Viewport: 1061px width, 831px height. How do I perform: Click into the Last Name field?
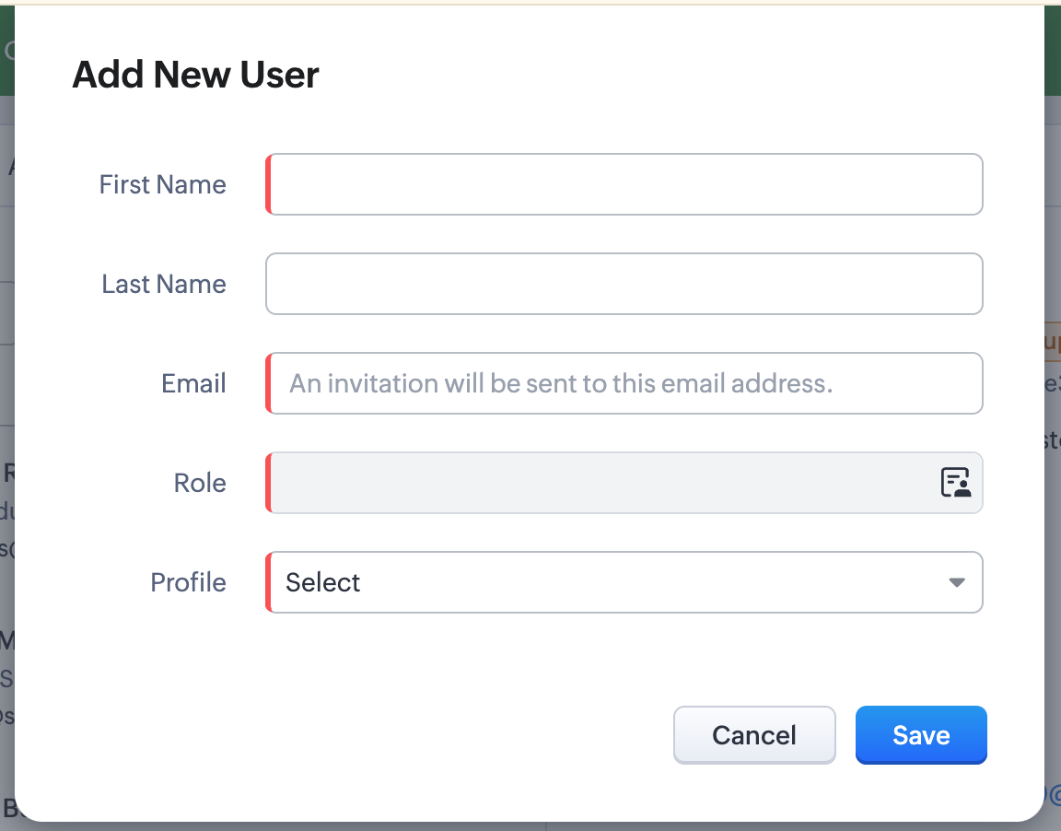tap(624, 284)
